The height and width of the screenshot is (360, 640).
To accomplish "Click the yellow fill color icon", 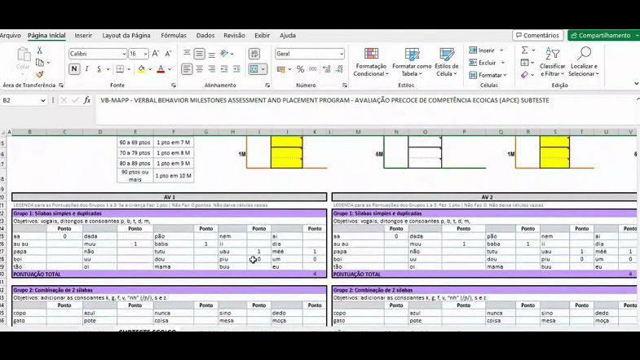I will [142, 69].
